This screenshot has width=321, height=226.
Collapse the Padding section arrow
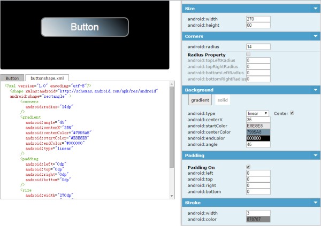tap(316, 155)
